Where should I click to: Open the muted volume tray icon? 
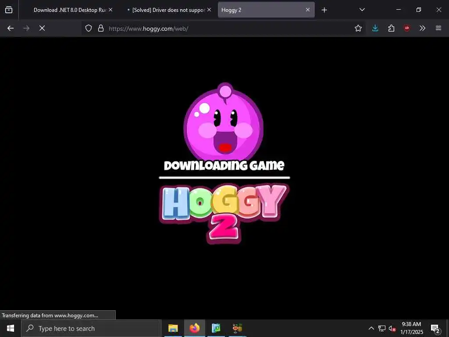(x=392, y=329)
